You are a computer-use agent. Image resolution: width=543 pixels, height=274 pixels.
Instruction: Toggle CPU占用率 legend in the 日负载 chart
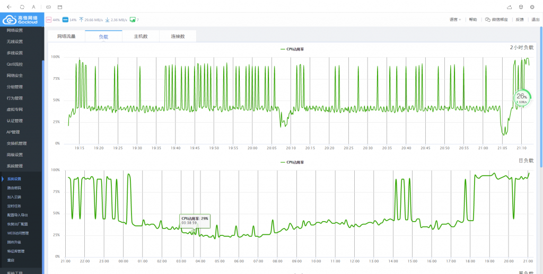click(x=292, y=162)
